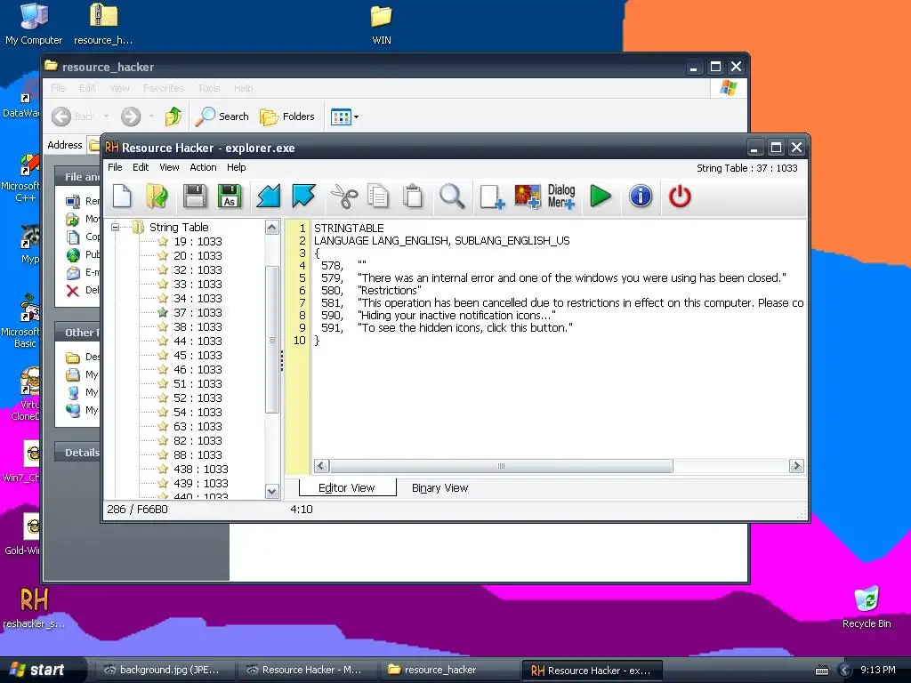Click Folders button in resource_hacker Explorer window
This screenshot has height=683, width=911.
click(x=286, y=117)
